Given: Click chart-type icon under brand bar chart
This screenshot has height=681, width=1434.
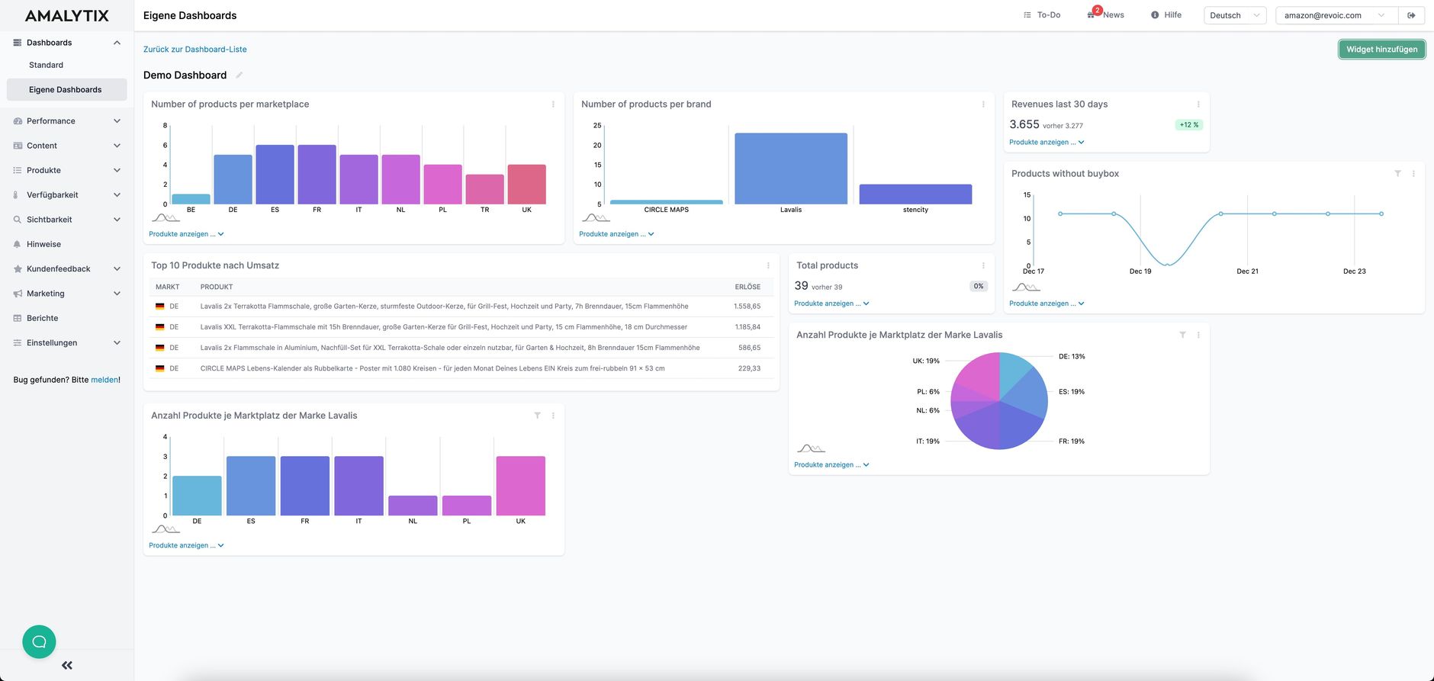Looking at the screenshot, I should coord(596,218).
